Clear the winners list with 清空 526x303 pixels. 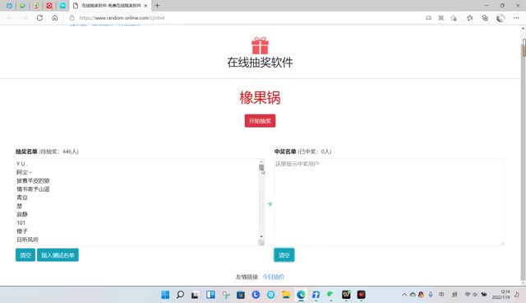pos(284,255)
